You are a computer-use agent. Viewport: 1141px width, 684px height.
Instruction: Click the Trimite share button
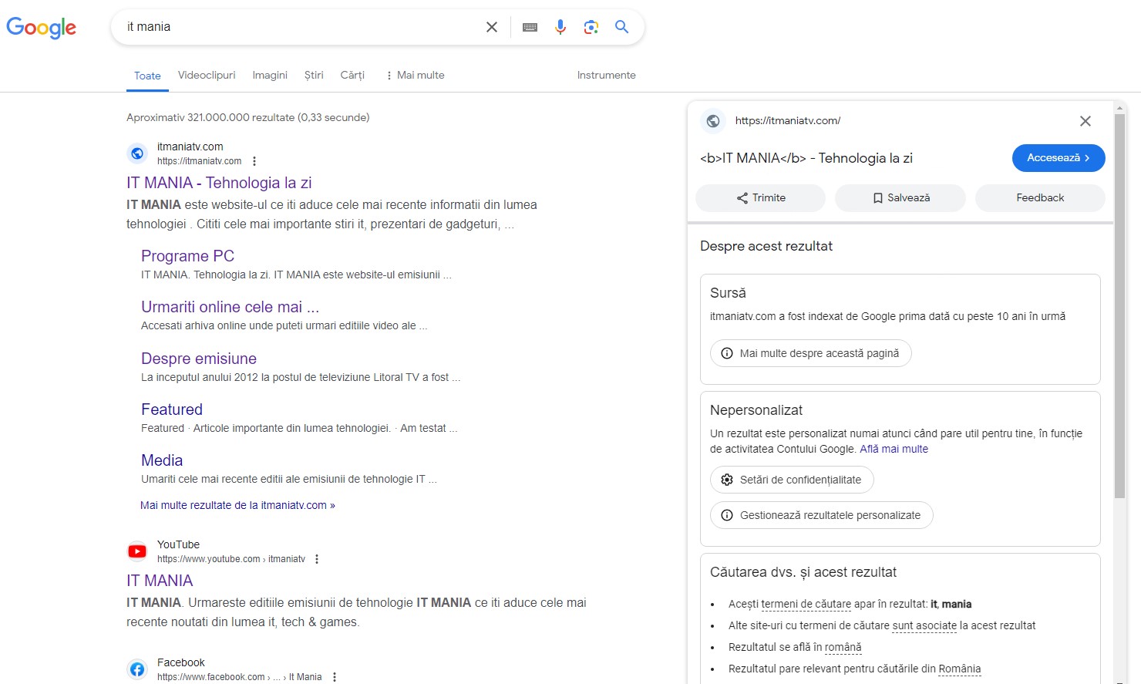coord(760,198)
